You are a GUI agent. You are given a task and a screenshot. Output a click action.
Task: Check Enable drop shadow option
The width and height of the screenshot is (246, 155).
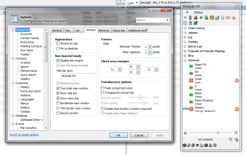coord(102,109)
